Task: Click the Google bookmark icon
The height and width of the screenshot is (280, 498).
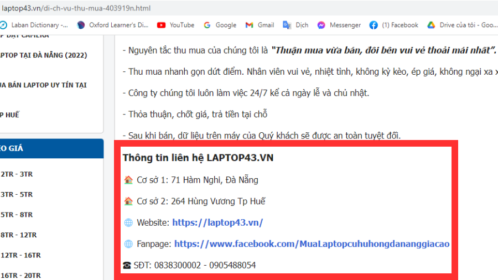Action: point(207,25)
